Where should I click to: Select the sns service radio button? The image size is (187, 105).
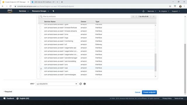tap(40, 64)
